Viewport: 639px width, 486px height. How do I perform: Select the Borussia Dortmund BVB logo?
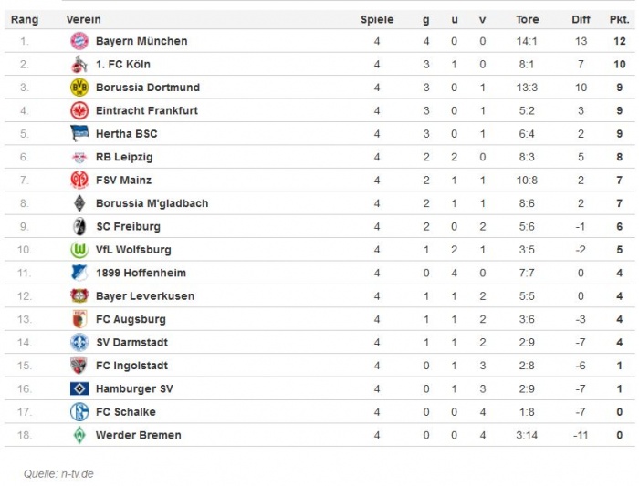click(79, 88)
